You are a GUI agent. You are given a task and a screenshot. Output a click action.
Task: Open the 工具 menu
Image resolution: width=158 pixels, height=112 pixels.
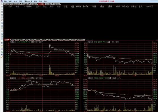click(40, 1)
